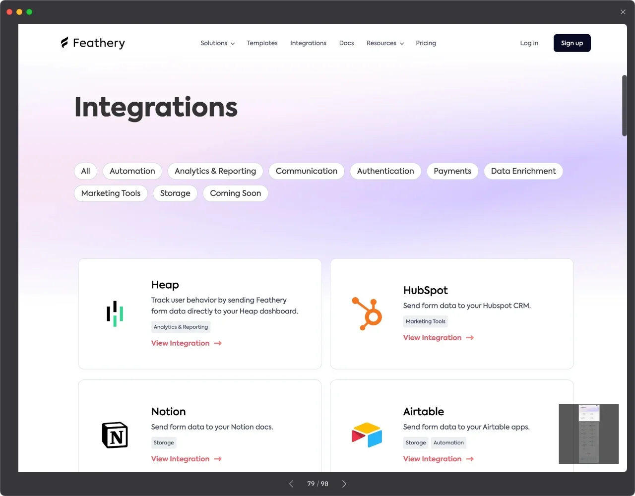Viewport: 635px width, 496px height.
Task: Filter by Analytics & Reporting category
Action: [x=215, y=171]
